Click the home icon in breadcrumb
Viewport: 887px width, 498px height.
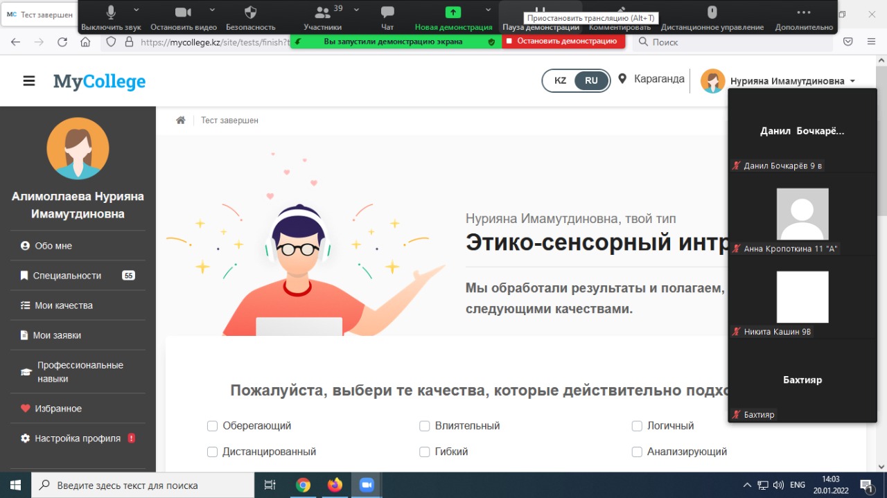pyautogui.click(x=181, y=121)
